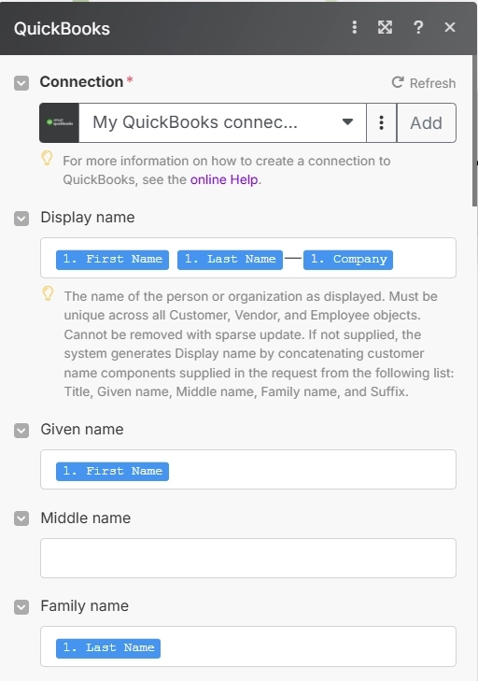The width and height of the screenshot is (478, 681).
Task: Click into the empty Middle name field
Action: point(248,558)
